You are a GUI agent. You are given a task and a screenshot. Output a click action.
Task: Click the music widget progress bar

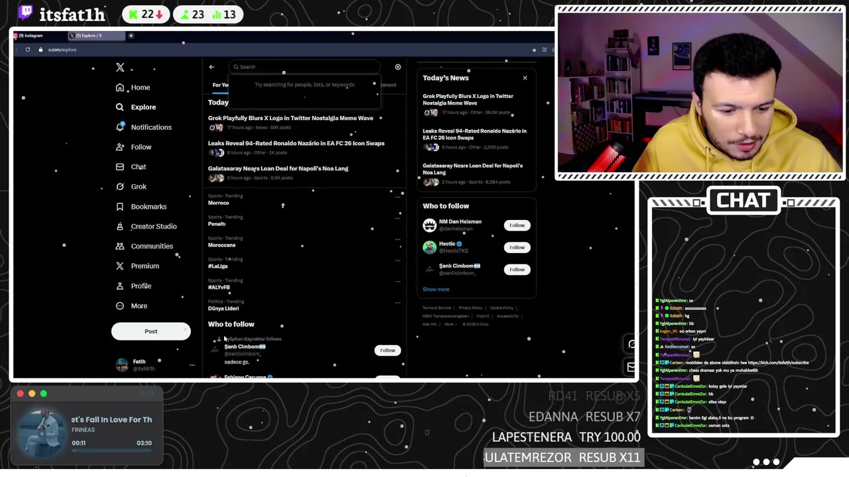tap(112, 451)
